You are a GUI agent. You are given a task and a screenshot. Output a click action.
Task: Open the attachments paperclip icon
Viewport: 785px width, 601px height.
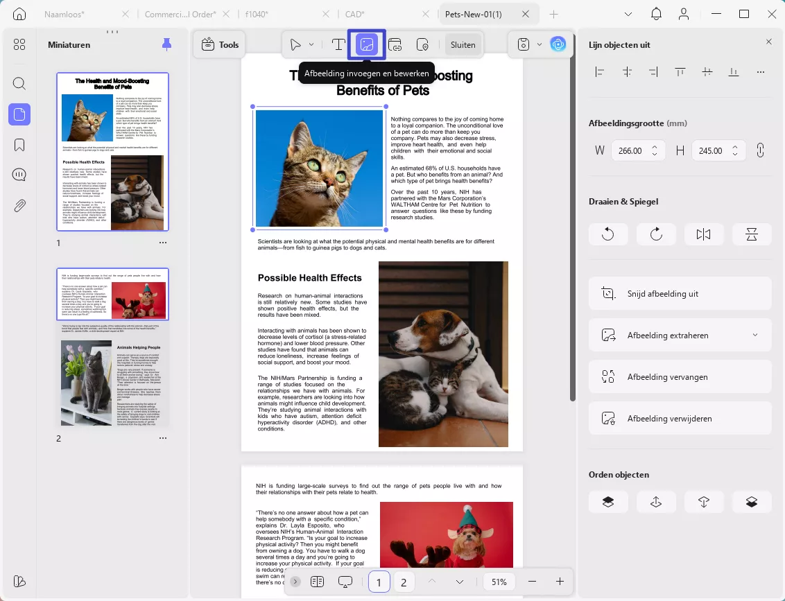(19, 206)
